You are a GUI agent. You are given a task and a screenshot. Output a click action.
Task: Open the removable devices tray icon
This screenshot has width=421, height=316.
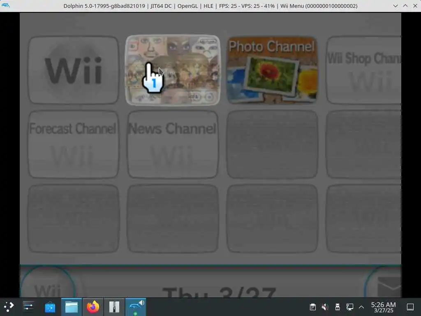[x=338, y=307]
